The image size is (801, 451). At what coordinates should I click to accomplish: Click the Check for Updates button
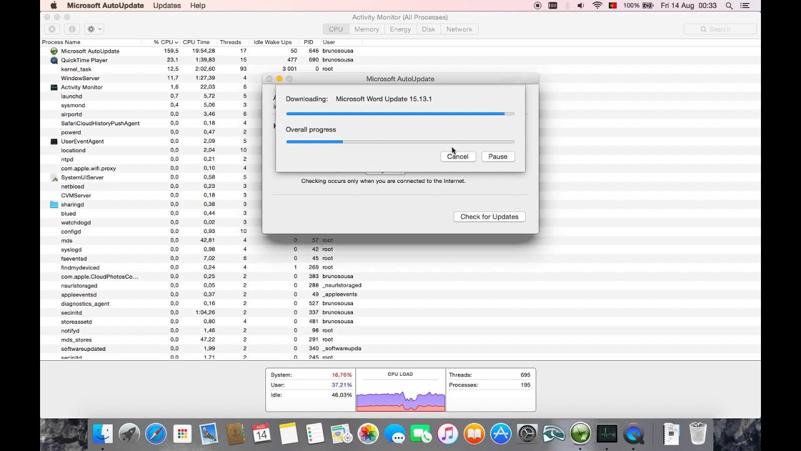pos(489,217)
